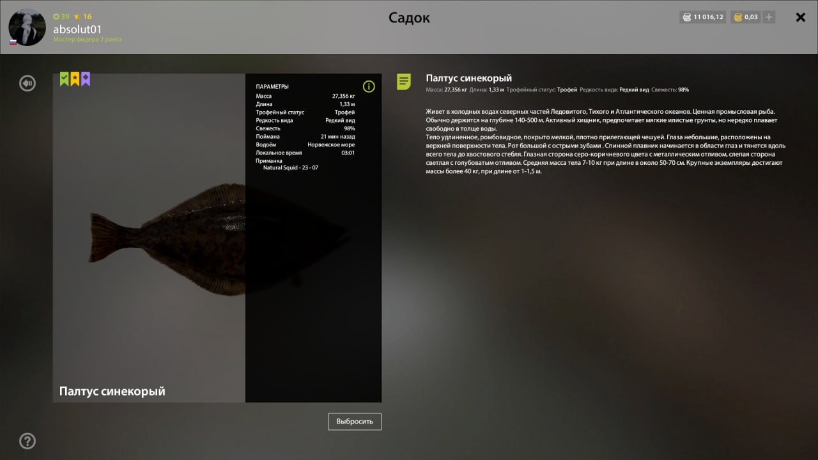The width and height of the screenshot is (818, 460).
Task: Click the yellow star bookmark badge
Action: click(75, 79)
